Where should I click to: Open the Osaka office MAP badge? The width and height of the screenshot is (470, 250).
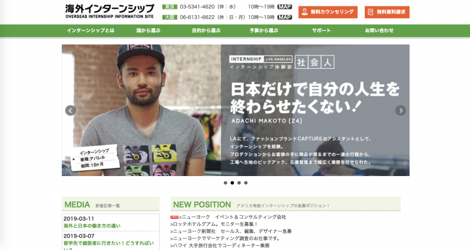pyautogui.click(x=284, y=18)
